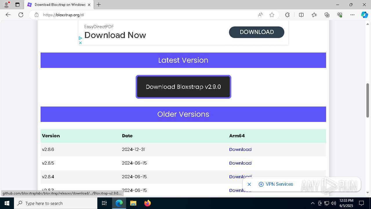
Task: Open Task View from taskbar
Action: pos(104,203)
